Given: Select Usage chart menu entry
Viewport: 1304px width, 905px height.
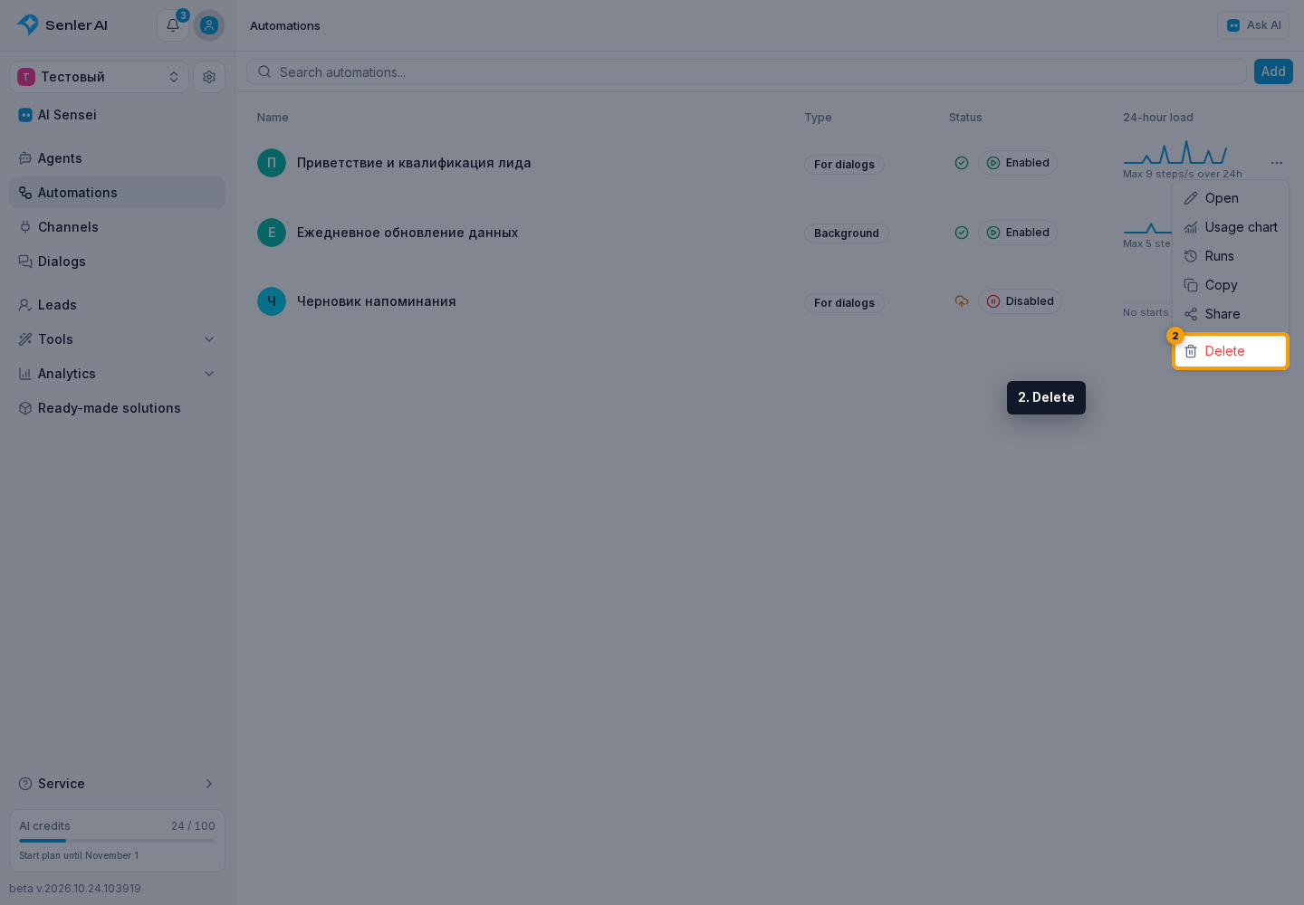Looking at the screenshot, I should click(1231, 227).
